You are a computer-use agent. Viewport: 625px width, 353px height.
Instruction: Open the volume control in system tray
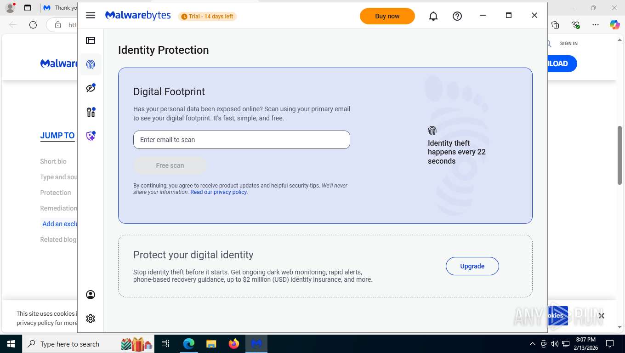pos(555,344)
